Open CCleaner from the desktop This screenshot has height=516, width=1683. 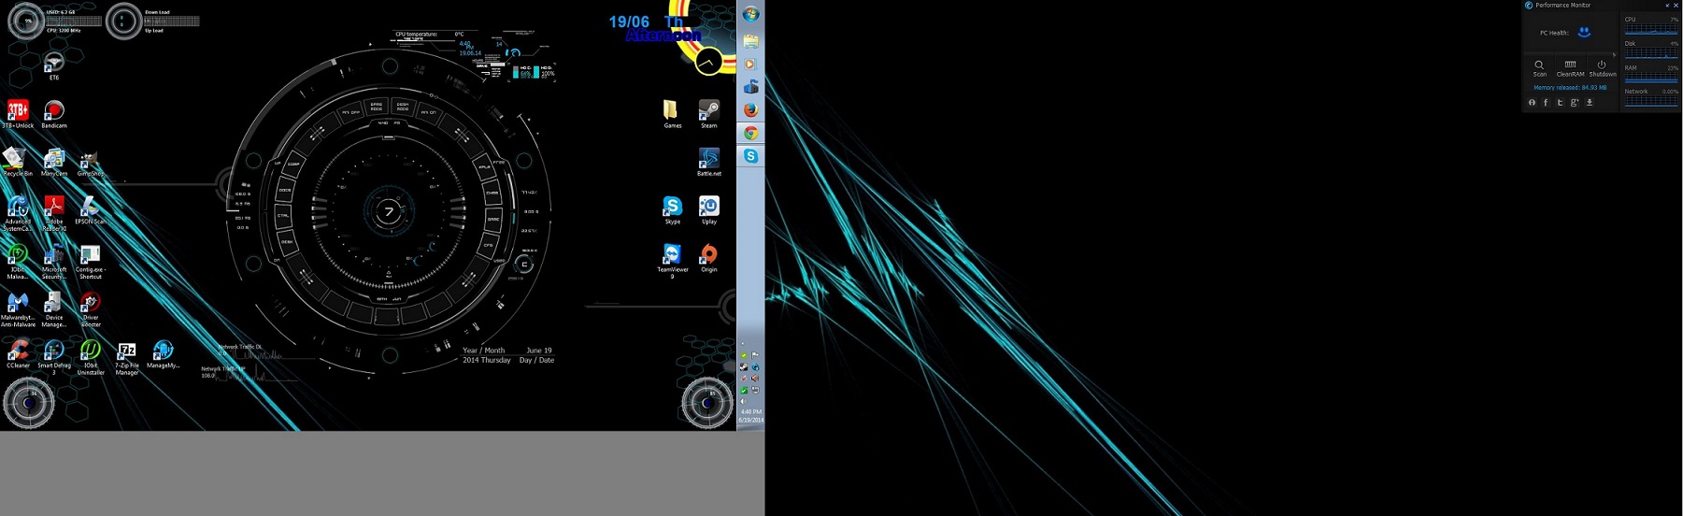(x=18, y=353)
